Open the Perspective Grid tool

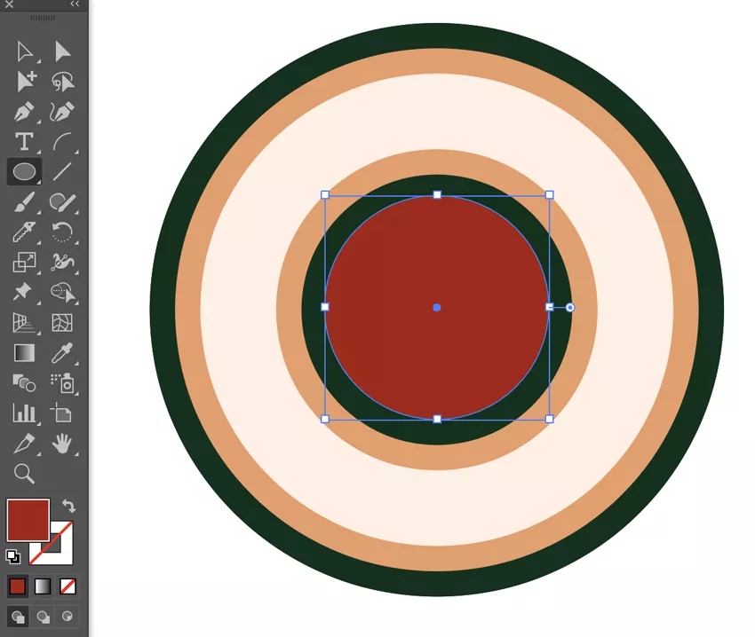point(24,322)
